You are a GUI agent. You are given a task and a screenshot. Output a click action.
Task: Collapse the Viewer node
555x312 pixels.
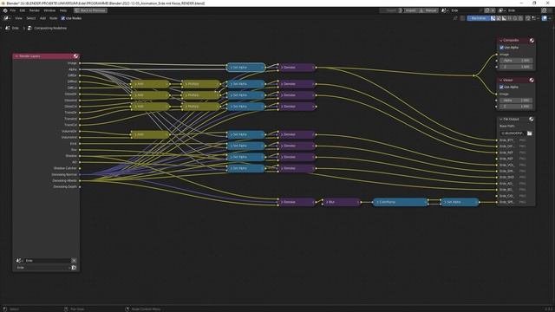click(x=501, y=80)
